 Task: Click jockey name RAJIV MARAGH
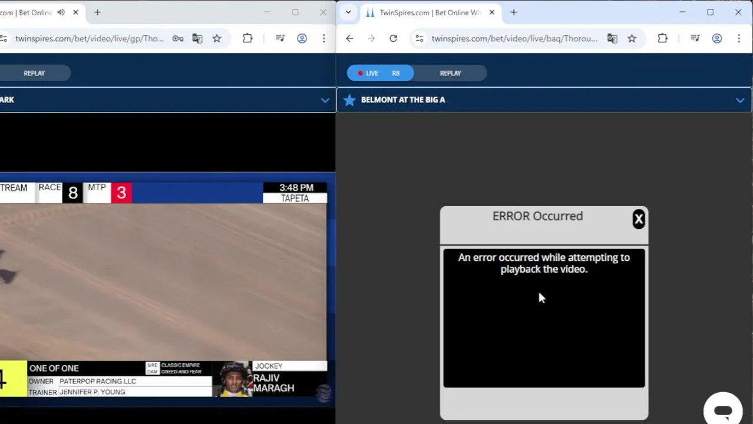point(273,383)
